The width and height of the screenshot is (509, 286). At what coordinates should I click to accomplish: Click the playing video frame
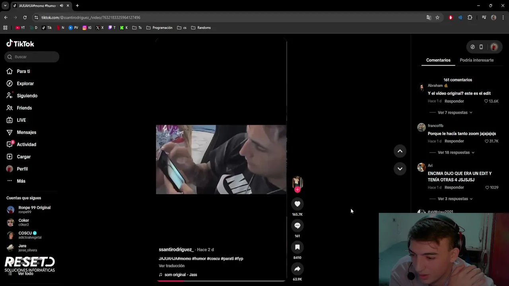click(x=221, y=160)
